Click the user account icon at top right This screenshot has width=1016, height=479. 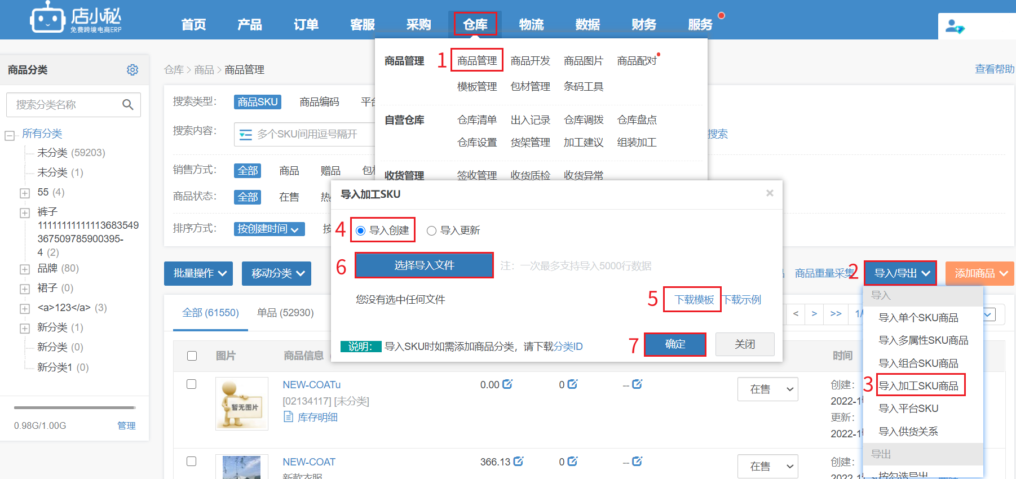pos(955,26)
